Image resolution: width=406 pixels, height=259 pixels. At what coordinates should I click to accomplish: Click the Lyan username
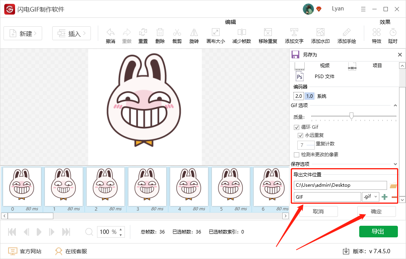[x=338, y=9]
